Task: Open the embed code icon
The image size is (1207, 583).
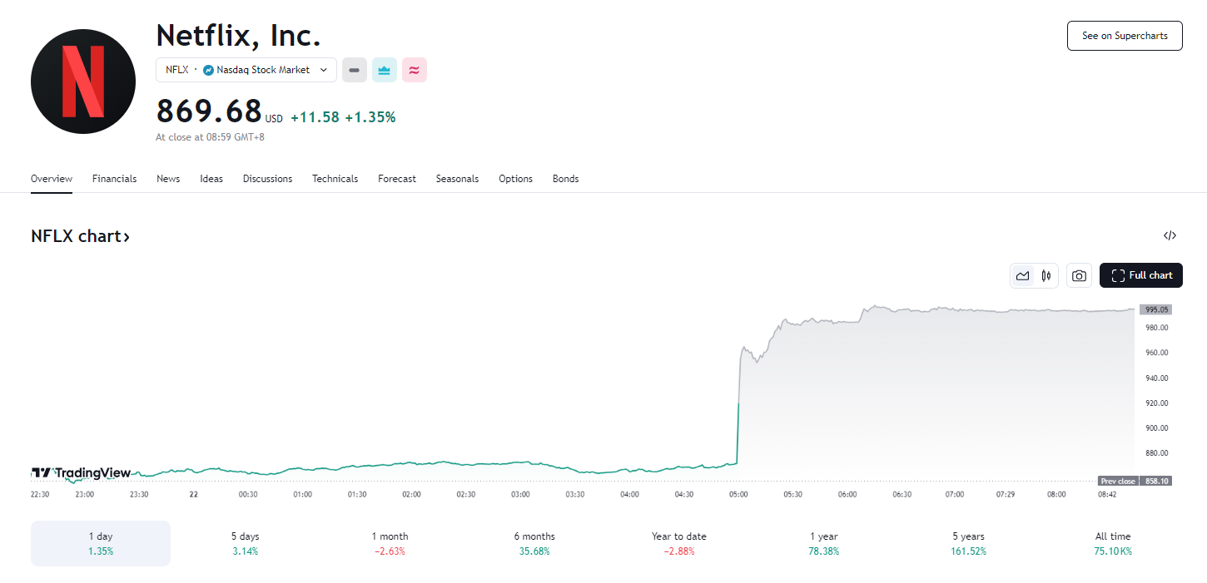Action: [1170, 236]
